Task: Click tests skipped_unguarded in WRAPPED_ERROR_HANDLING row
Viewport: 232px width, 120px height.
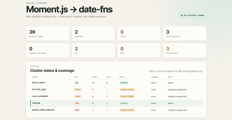Action: click(177, 110)
